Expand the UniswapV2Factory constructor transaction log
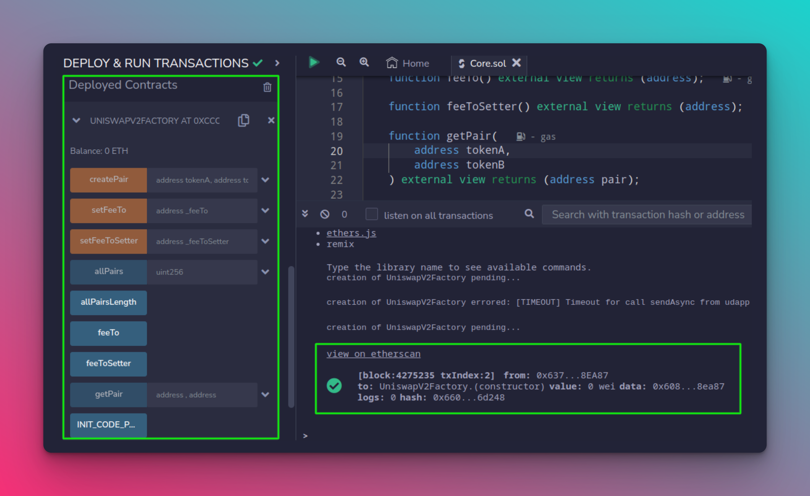Viewport: 810px width, 496px height. (541, 386)
